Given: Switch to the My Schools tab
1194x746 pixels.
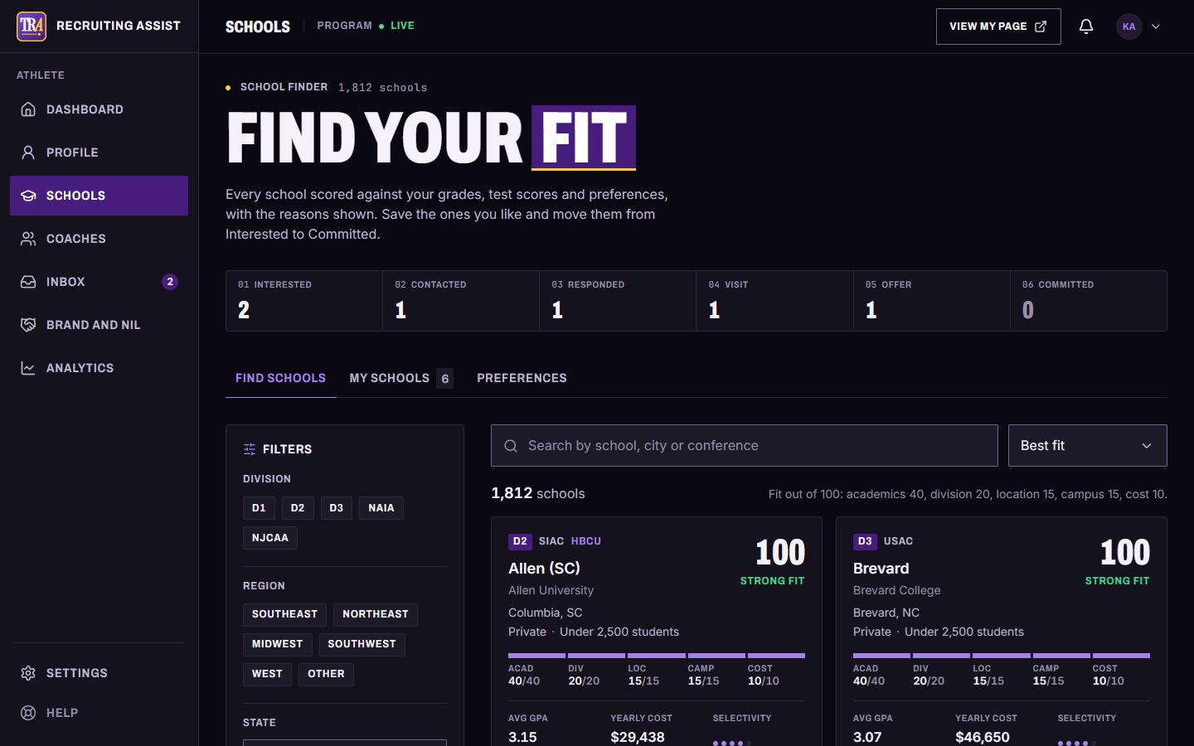Looking at the screenshot, I should point(401,378).
